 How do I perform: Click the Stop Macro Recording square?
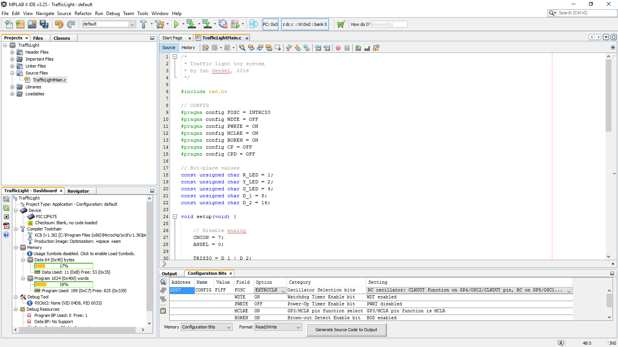point(347,48)
